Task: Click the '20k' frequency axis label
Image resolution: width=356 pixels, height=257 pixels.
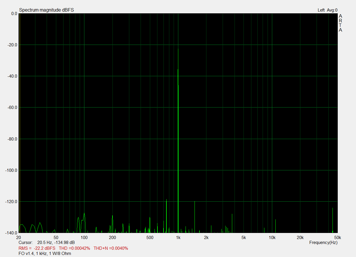Action: pos(300,238)
